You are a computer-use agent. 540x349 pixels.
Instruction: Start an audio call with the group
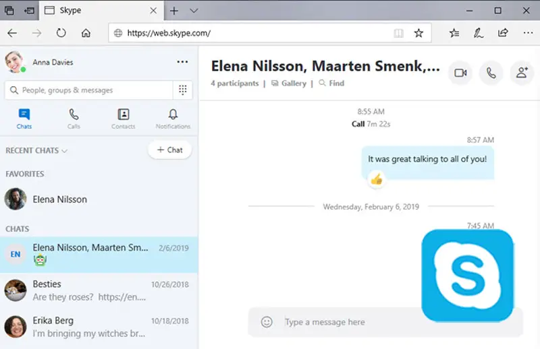[x=491, y=73]
